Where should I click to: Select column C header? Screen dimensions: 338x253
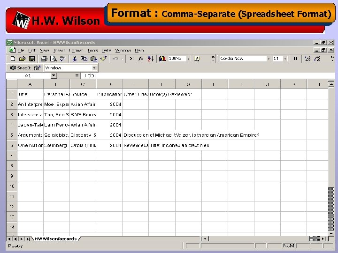click(x=83, y=84)
